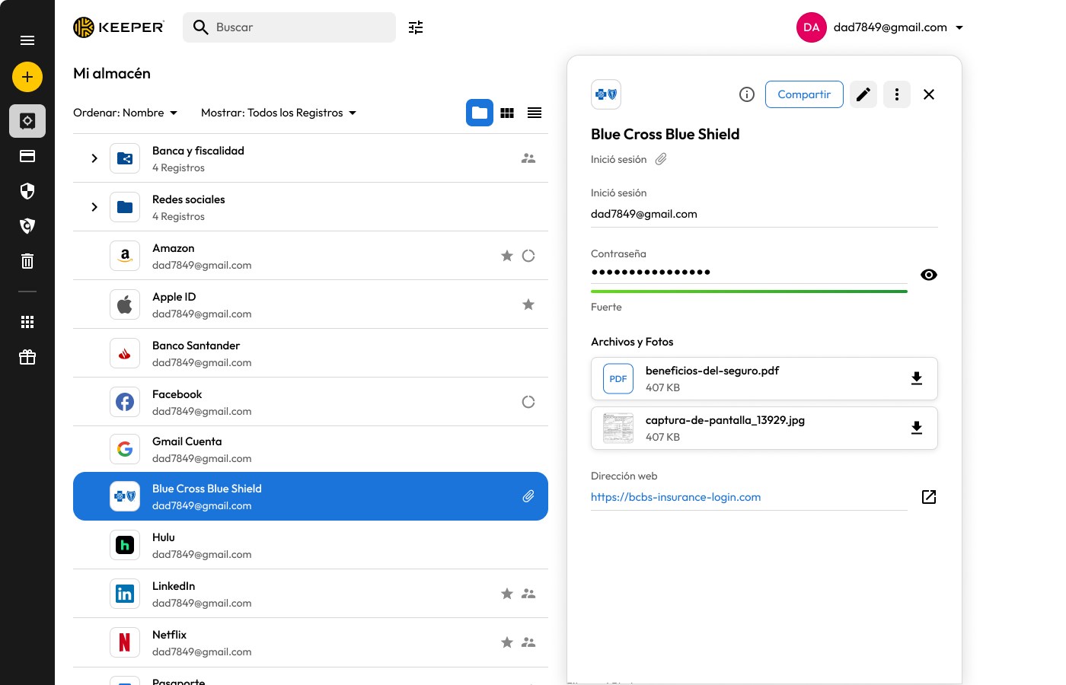Screen dimensions: 1066x685
Task: Click the password strength bar
Action: 749,291
